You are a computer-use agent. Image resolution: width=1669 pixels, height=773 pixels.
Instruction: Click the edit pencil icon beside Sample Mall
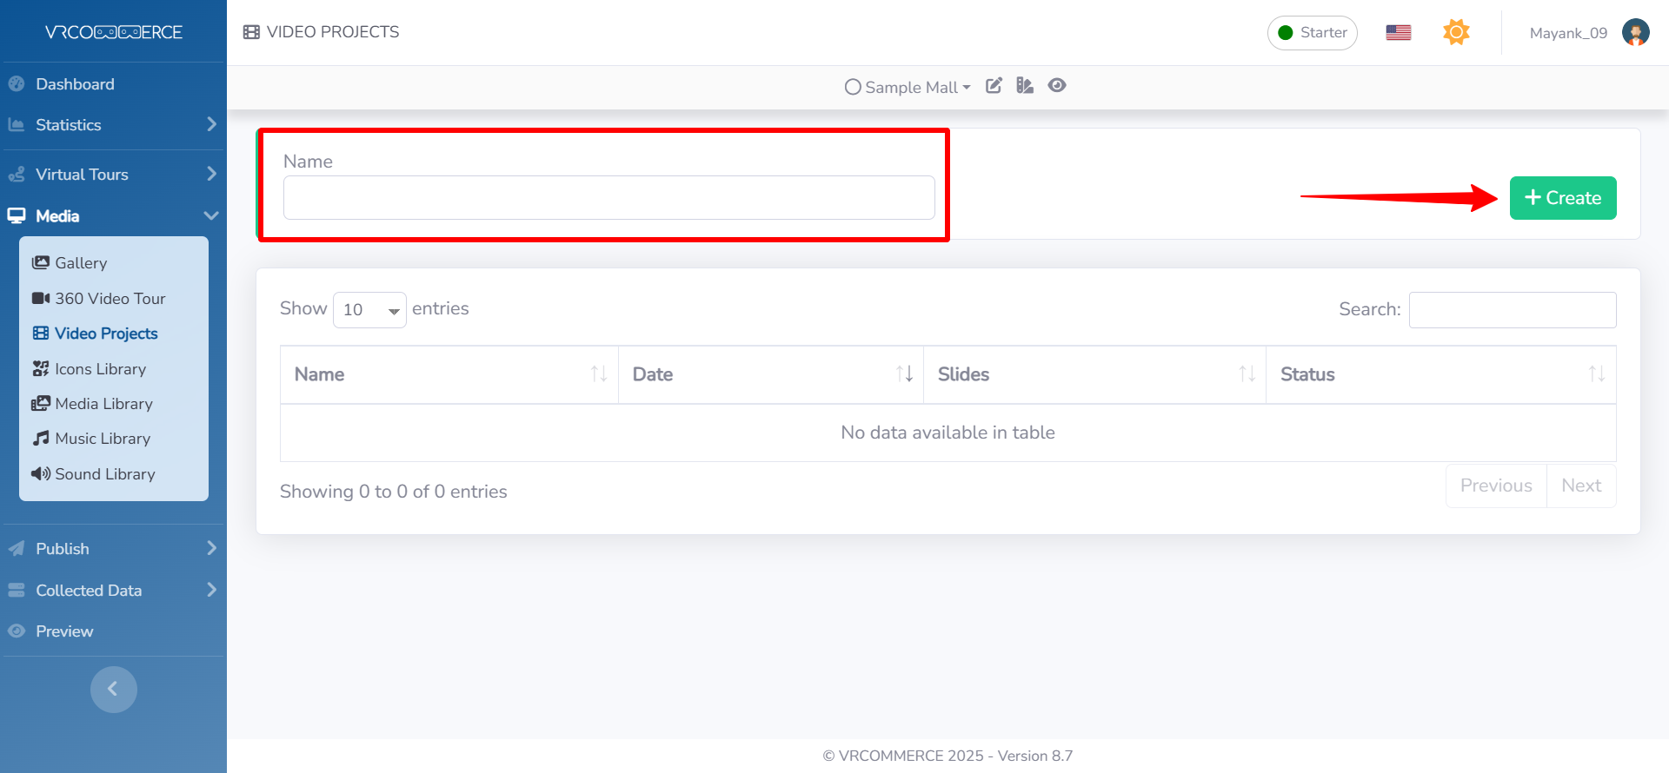994,86
